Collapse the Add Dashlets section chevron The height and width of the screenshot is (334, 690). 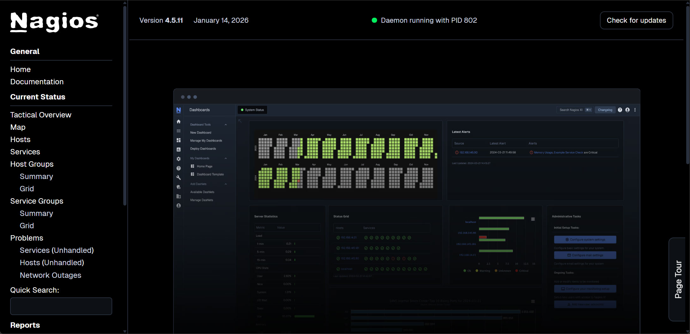pyautogui.click(x=226, y=184)
